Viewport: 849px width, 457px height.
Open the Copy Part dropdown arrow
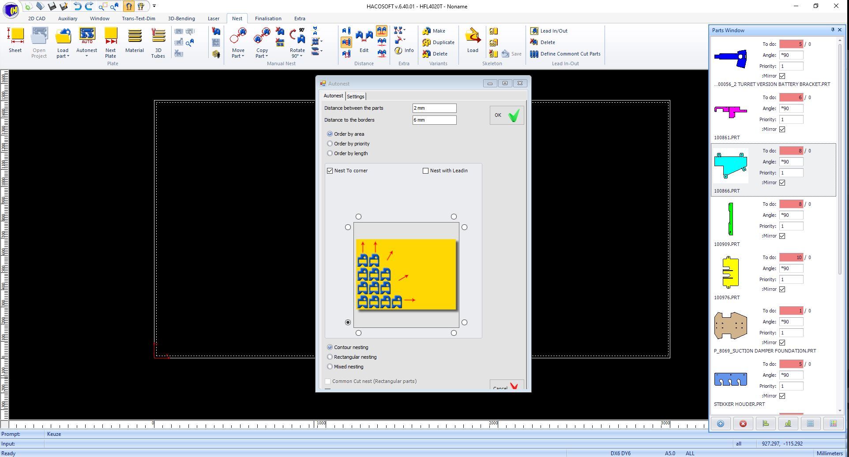click(267, 56)
